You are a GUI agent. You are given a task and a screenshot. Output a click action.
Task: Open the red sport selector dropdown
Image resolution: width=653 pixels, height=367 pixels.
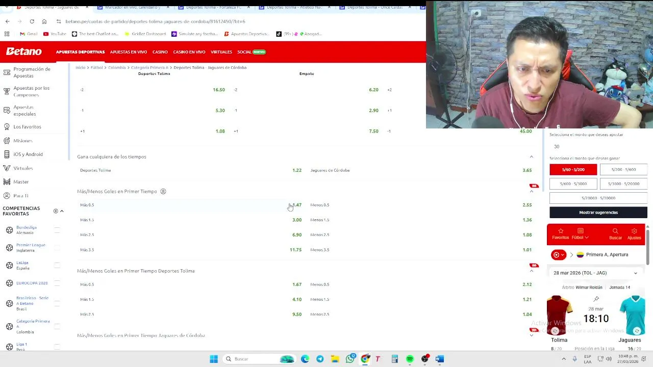click(559, 254)
